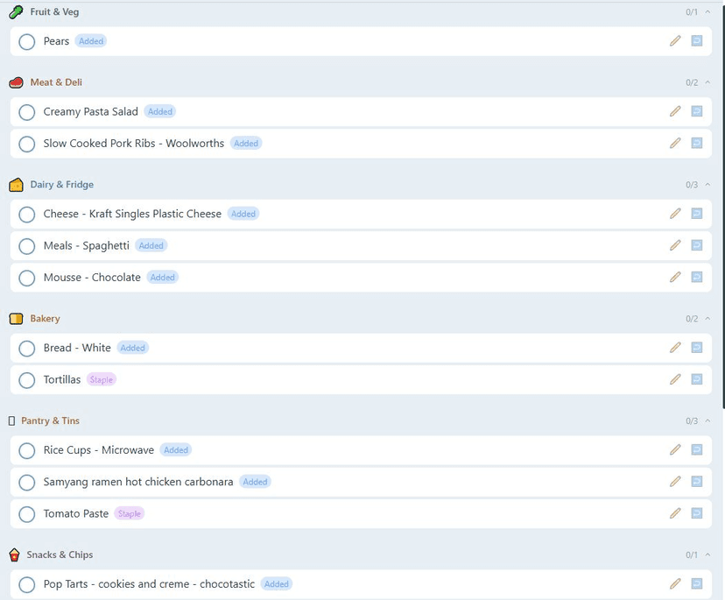The image size is (725, 600).
Task: Click the Bakery category header
Action: (45, 319)
